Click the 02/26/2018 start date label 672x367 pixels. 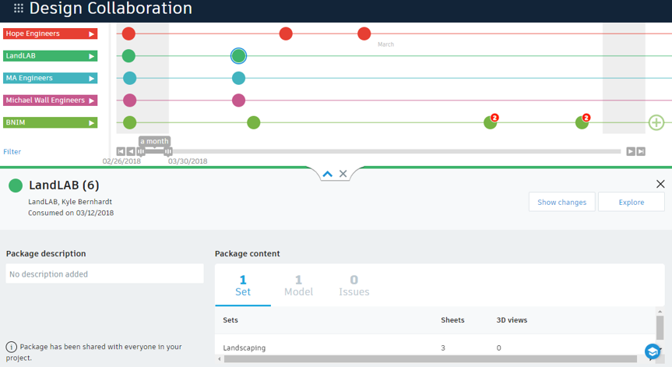(121, 161)
